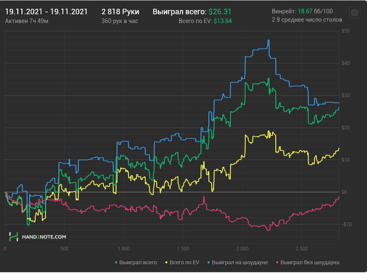Click the '1 000' x-axis tick label
Viewport: 367px width, 273px height.
(124, 249)
